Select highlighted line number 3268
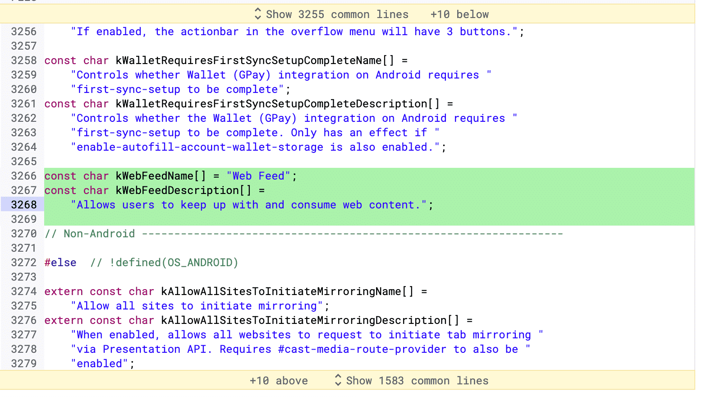Screen dimensions: 707x397 24,205
